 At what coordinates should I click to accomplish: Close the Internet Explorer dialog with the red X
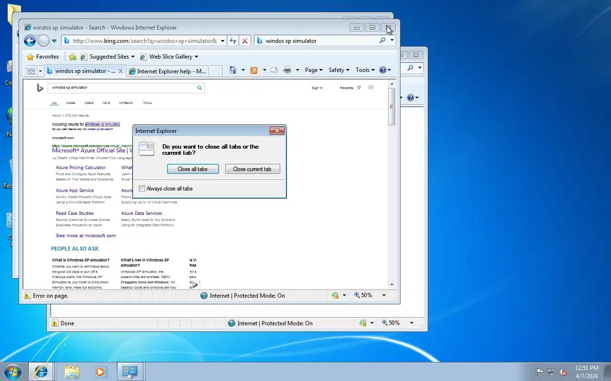[x=277, y=131]
